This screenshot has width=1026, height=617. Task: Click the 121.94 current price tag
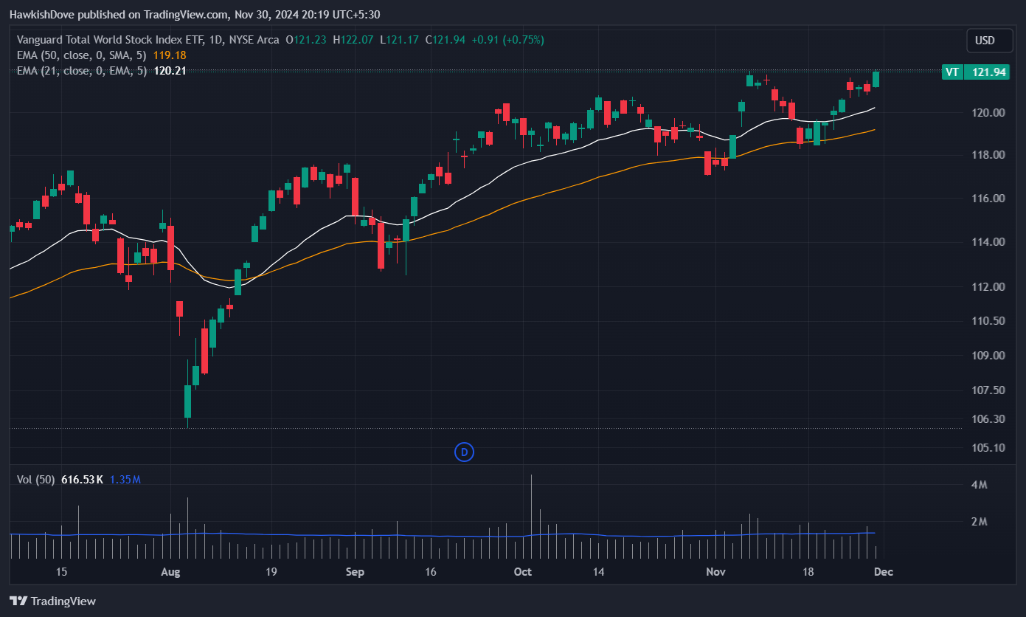[x=988, y=72]
